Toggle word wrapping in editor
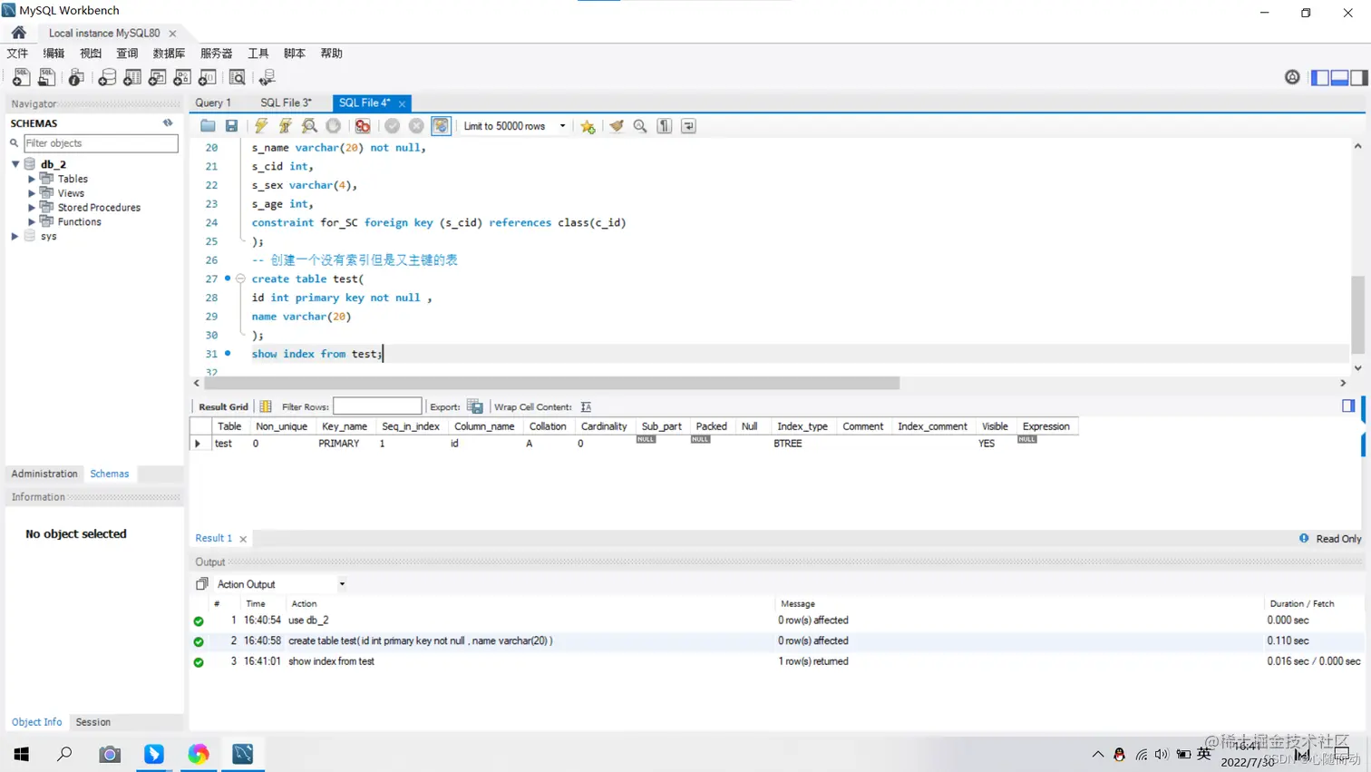 point(689,126)
